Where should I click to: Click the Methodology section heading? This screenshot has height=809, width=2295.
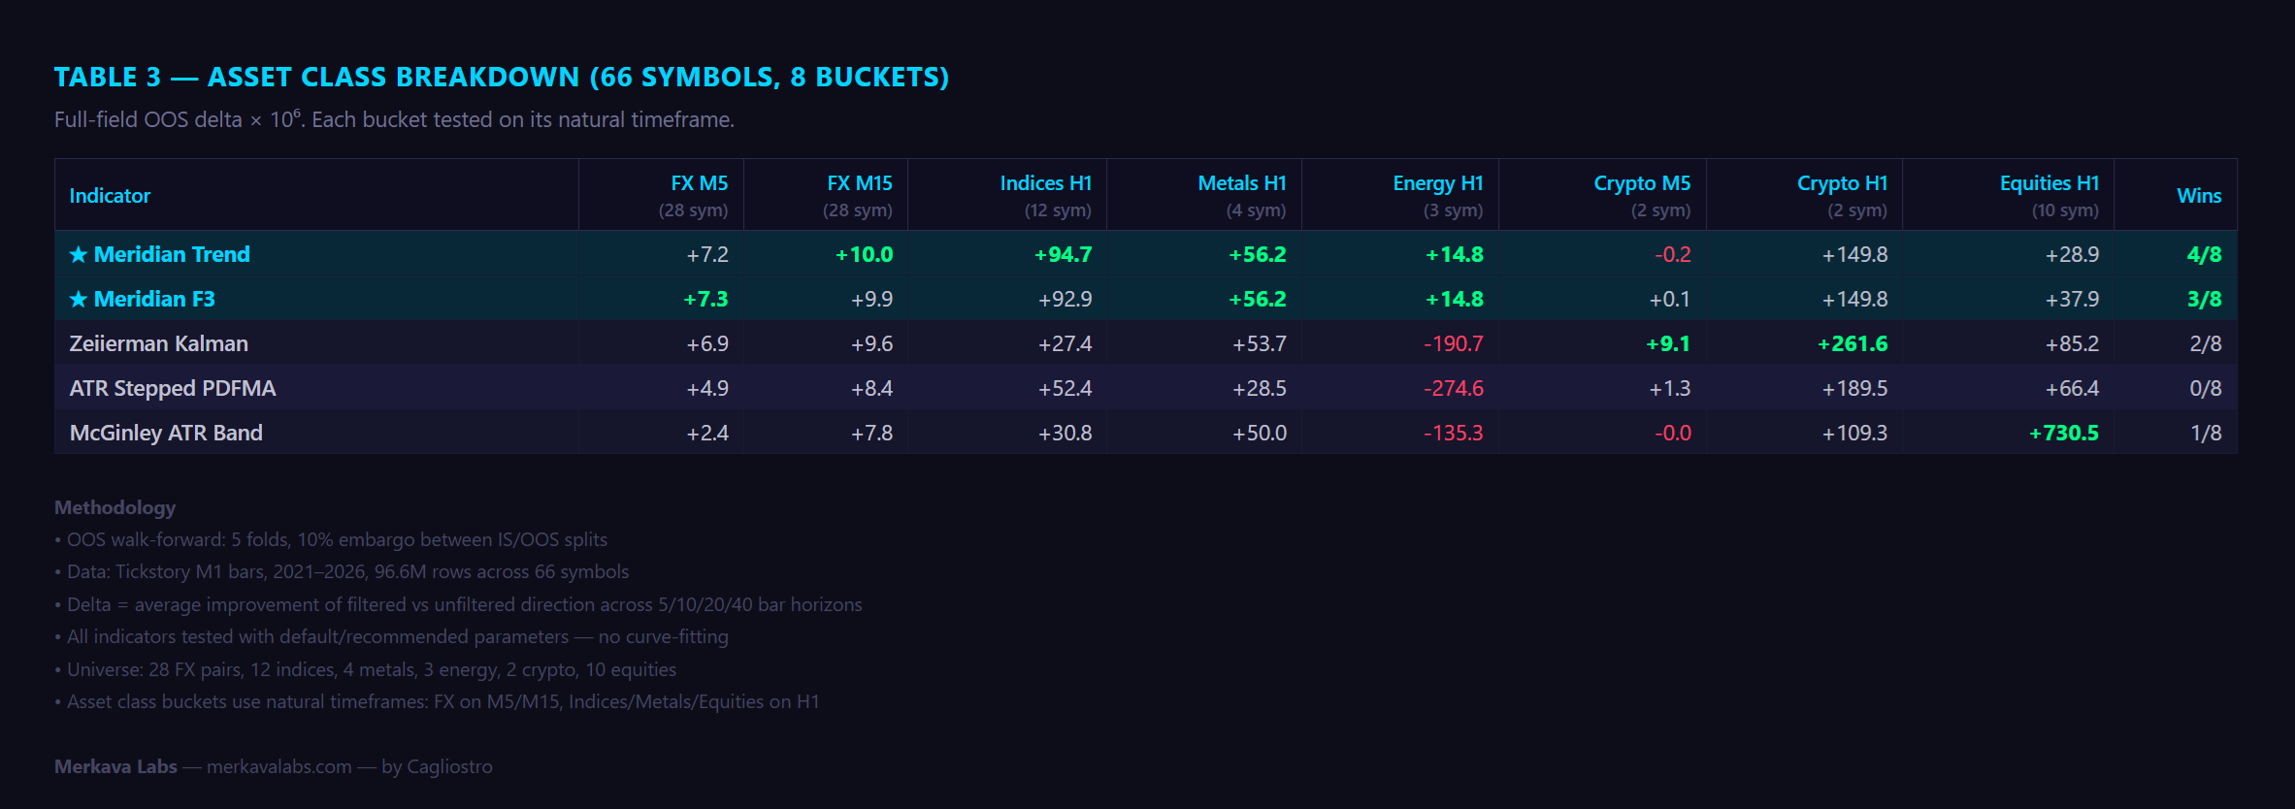point(115,507)
